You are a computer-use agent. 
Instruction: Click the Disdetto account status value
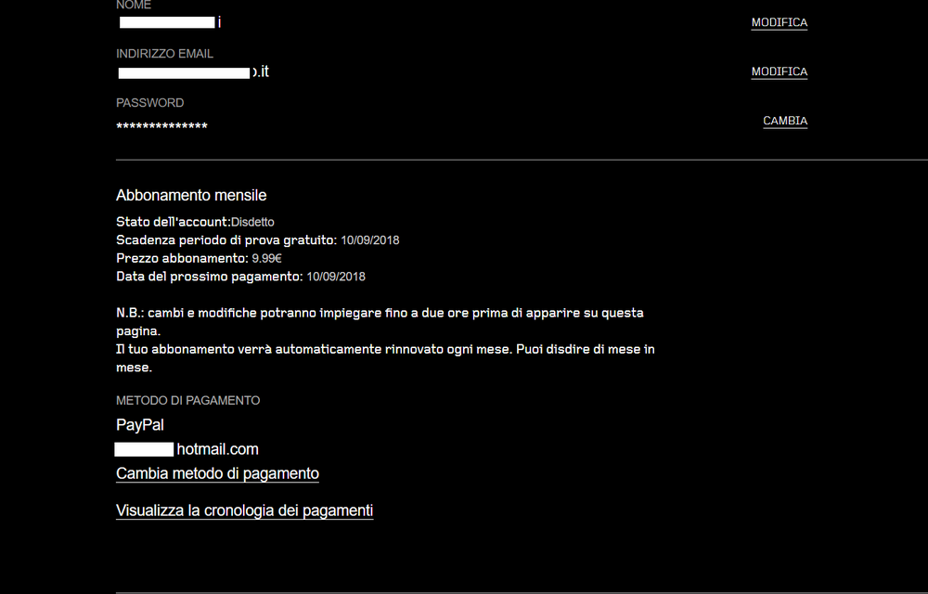coord(252,223)
